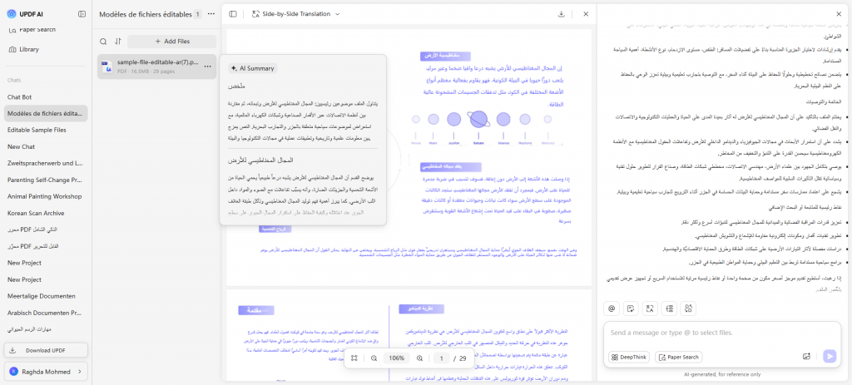Zoom out the document
Image resolution: width=852 pixels, height=385 pixels.
coord(374,358)
